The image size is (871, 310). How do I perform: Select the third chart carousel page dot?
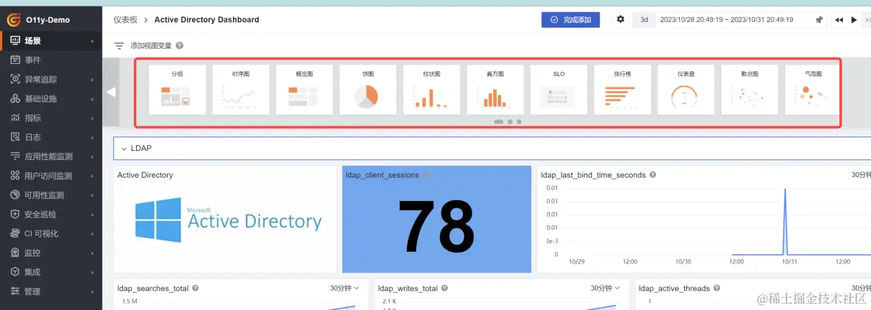(519, 121)
